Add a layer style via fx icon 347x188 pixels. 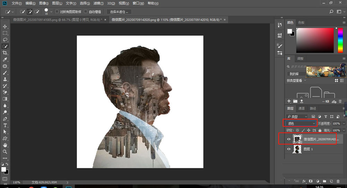tap(304, 181)
